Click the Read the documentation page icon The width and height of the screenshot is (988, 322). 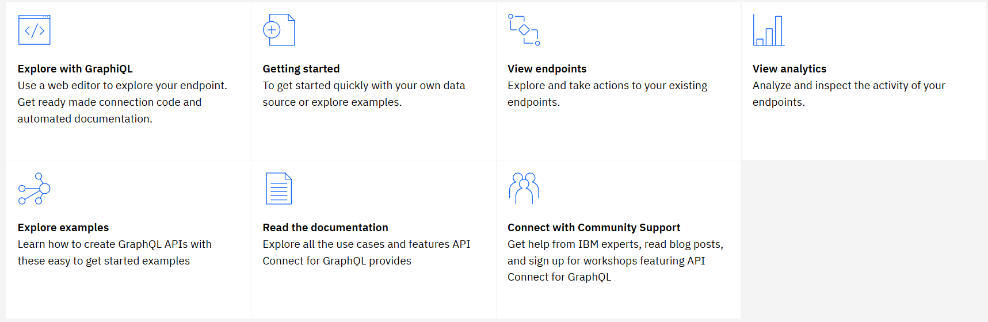[279, 189]
